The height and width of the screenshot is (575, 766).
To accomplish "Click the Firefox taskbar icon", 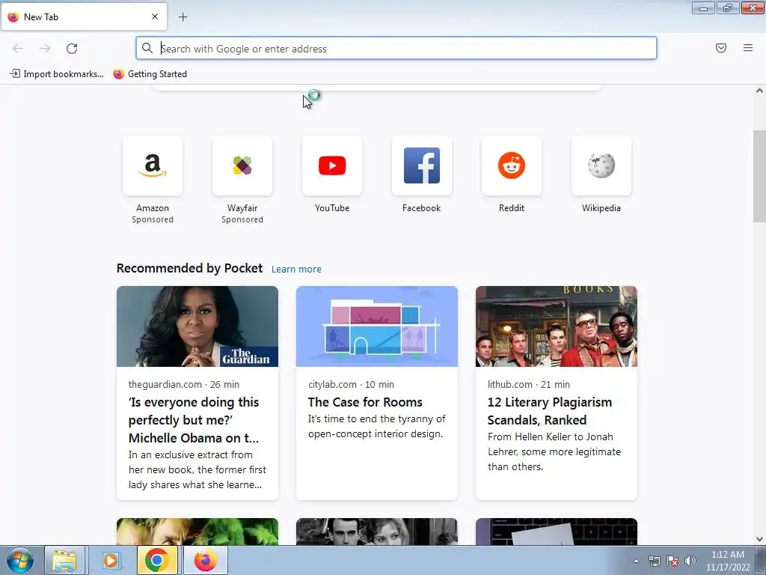I will 205,560.
